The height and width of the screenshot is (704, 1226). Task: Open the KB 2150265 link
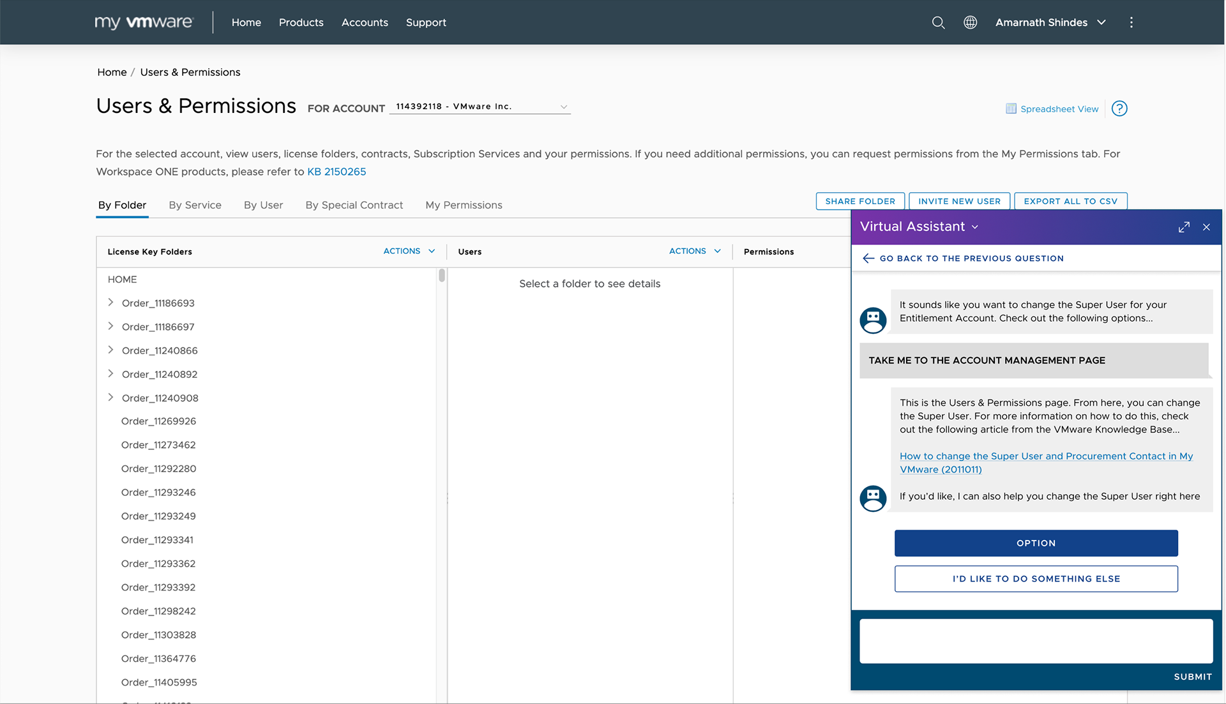pos(337,172)
